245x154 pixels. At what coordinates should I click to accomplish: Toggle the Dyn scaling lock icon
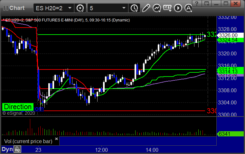tap(17, 149)
